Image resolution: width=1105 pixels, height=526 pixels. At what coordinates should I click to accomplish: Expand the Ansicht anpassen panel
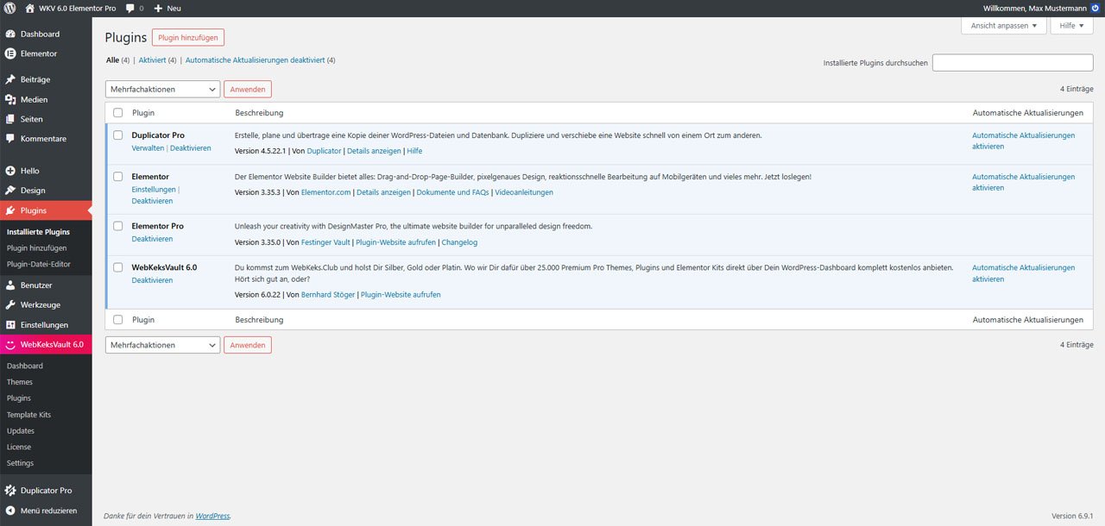1003,26
